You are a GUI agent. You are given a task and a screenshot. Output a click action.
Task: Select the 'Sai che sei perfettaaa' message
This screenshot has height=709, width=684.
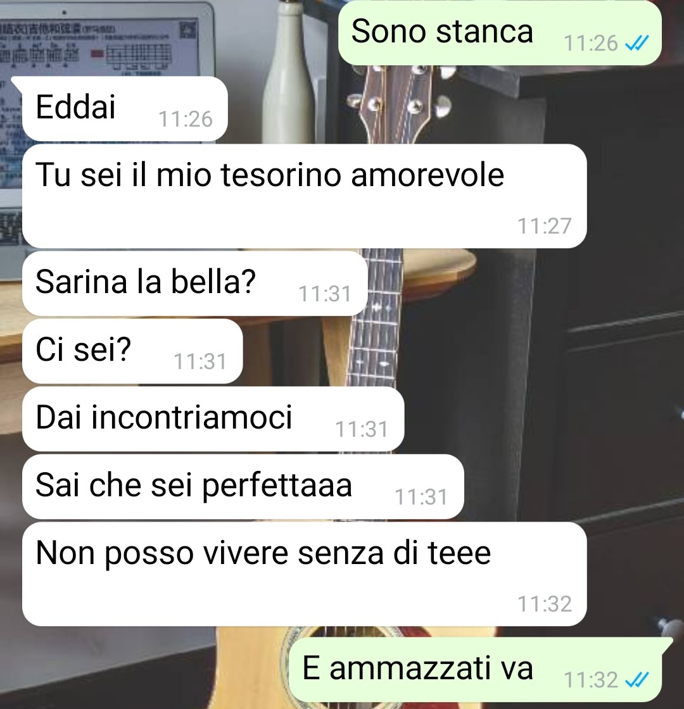pos(243,487)
